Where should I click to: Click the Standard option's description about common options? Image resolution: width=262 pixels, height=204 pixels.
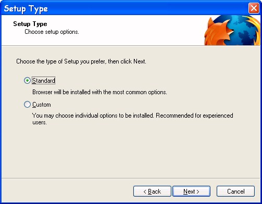[x=99, y=92]
